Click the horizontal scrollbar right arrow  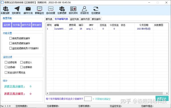(167, 93)
